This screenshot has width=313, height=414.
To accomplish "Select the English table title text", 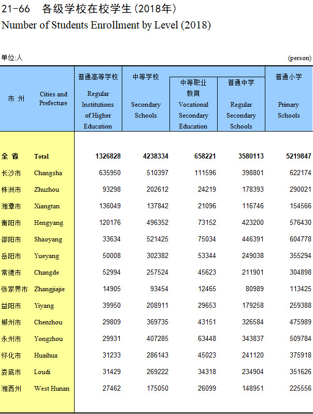I will click(x=106, y=25).
